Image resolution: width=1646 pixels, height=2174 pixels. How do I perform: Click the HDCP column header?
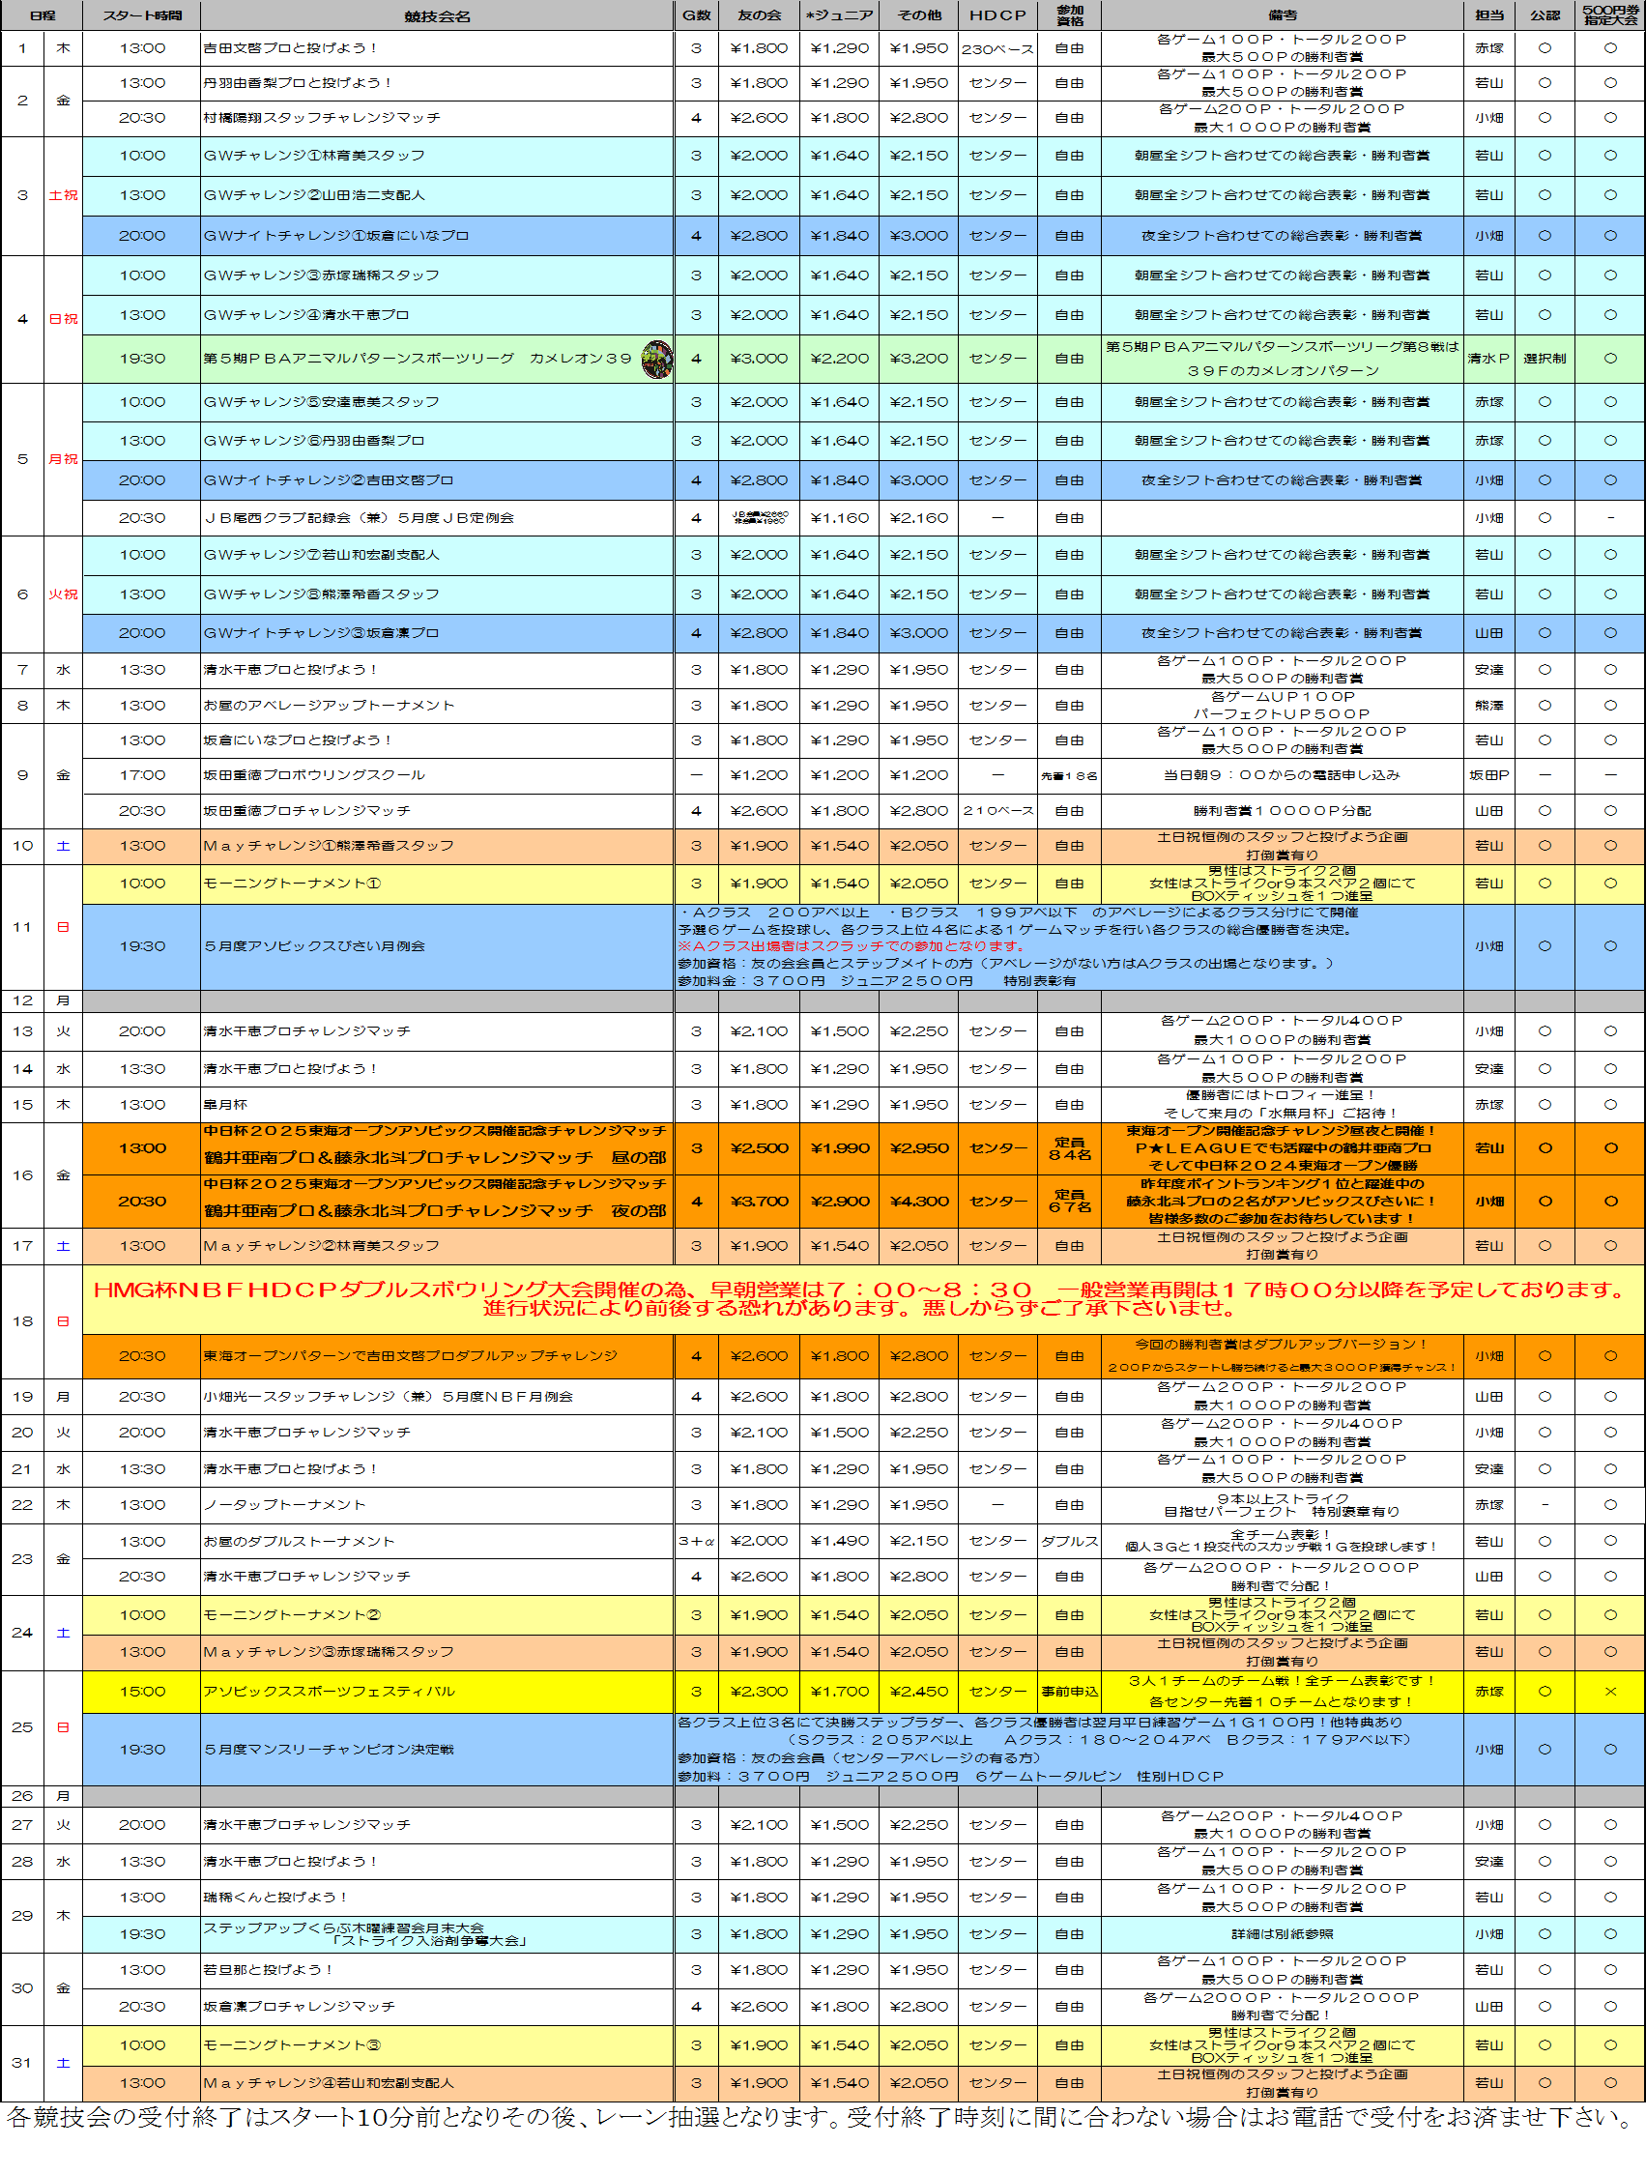click(x=997, y=15)
